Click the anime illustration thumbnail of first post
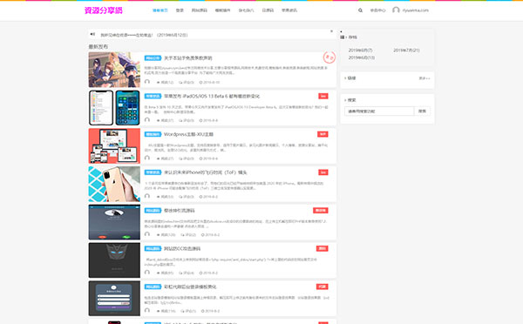Image resolution: width=523 pixels, height=324 pixels. 114,70
